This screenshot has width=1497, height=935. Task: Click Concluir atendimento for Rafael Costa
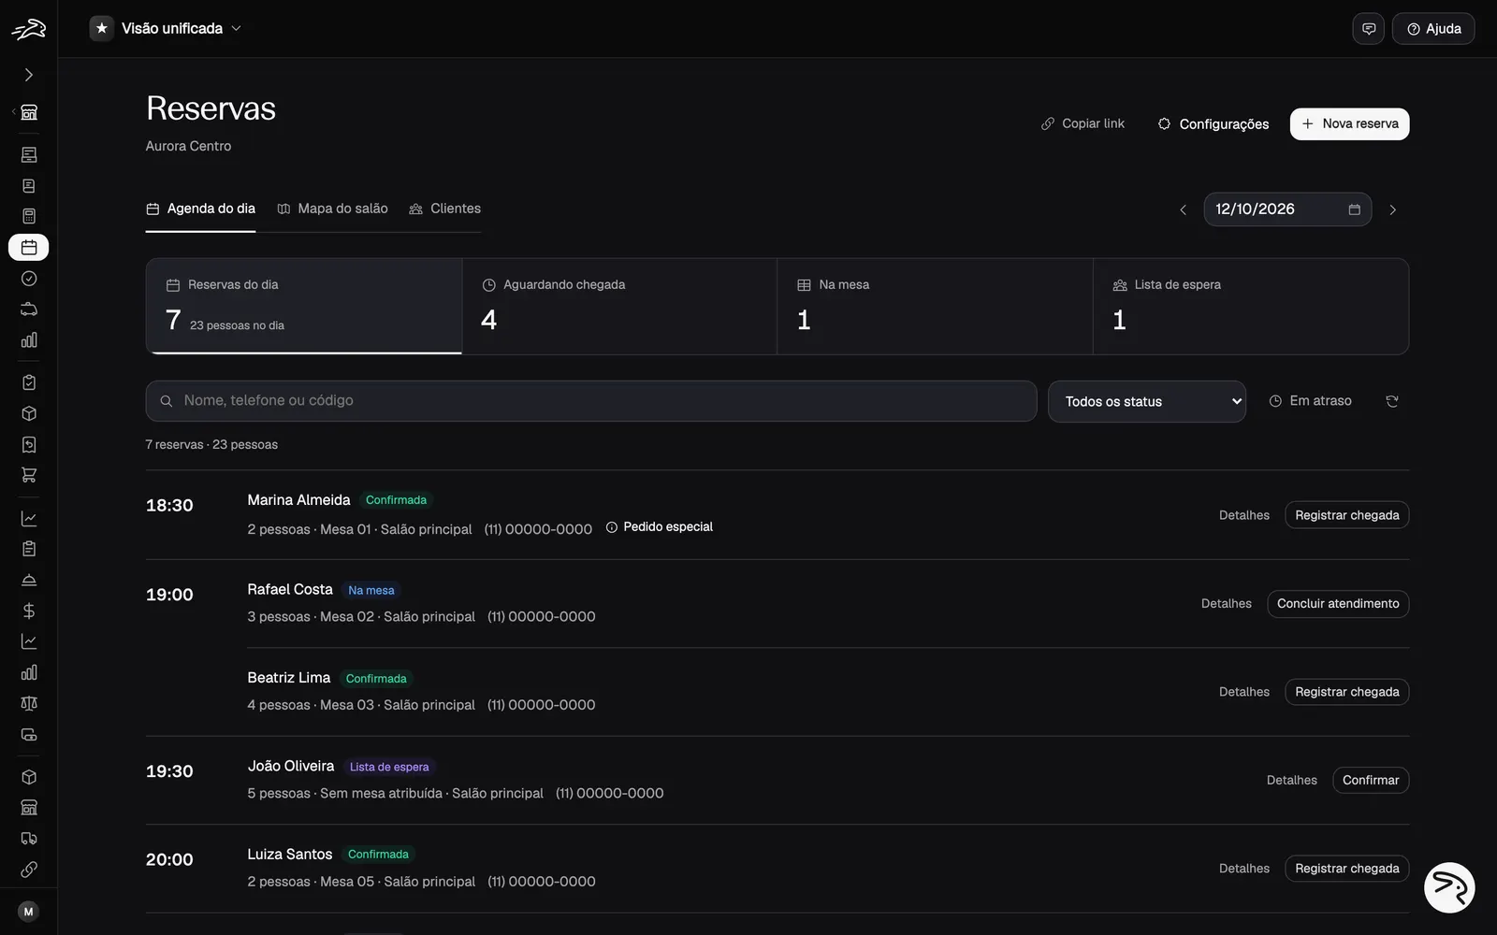click(x=1338, y=604)
